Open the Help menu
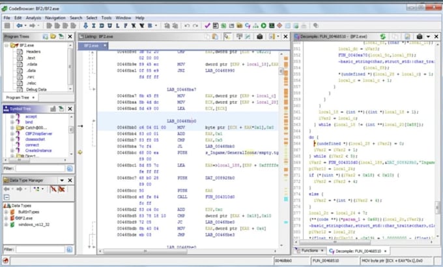This screenshot has width=443, height=267. 140,18
